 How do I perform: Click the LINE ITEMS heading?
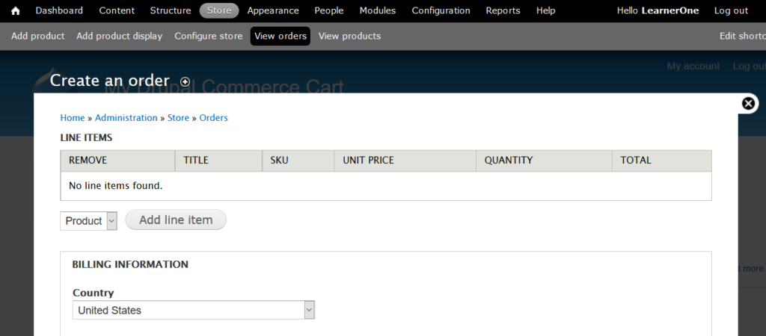86,137
